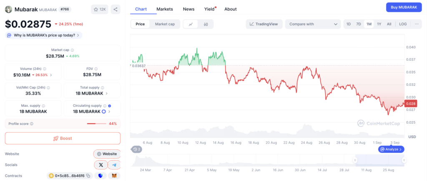The height and width of the screenshot is (181, 427).
Task: Open the Compare with dropdown
Action: (x=313, y=24)
